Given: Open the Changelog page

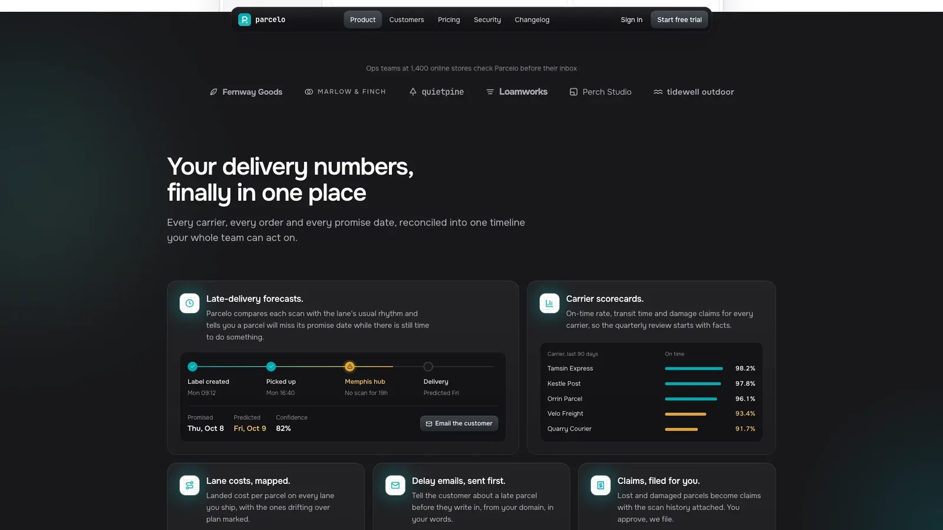Looking at the screenshot, I should pyautogui.click(x=532, y=19).
